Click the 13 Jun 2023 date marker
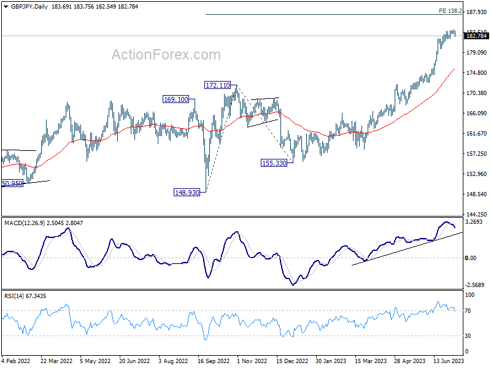The height and width of the screenshot is (368, 491). coord(449,361)
